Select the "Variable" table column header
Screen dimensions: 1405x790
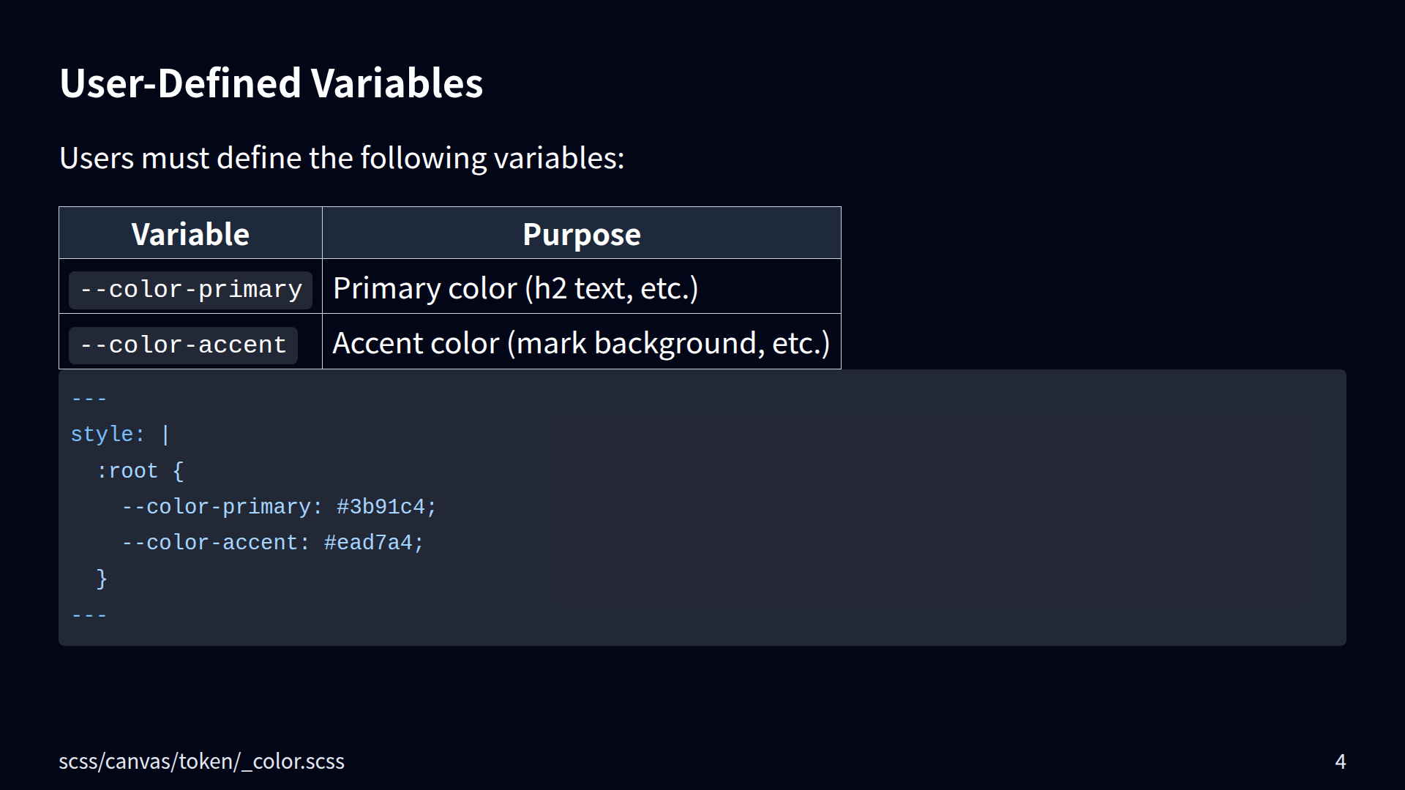pos(190,234)
